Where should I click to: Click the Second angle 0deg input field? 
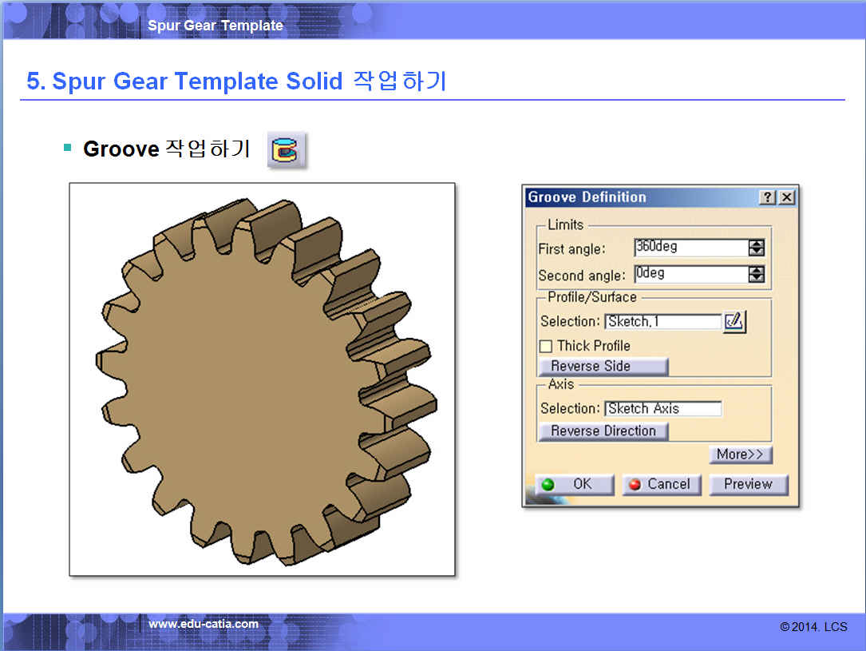pos(690,275)
